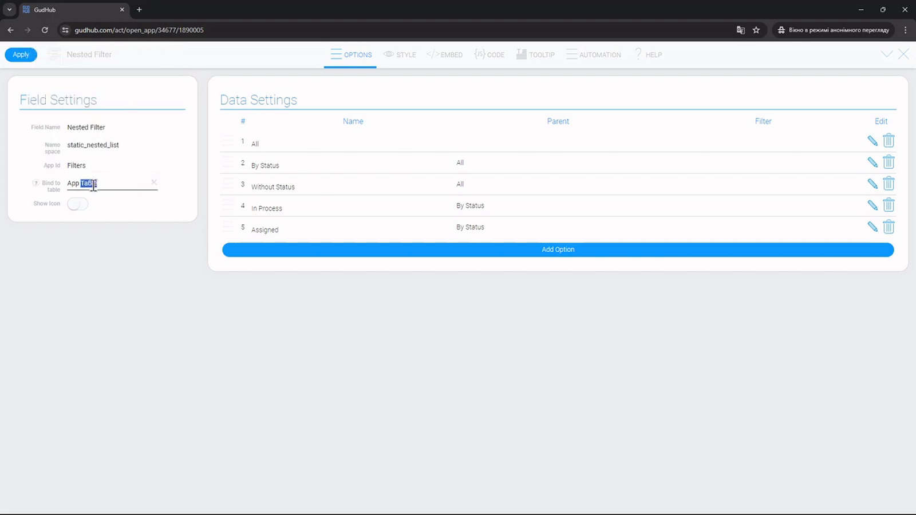Select the 'Without Status' option name
Image resolution: width=916 pixels, height=515 pixels.
273,187
